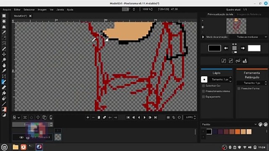This screenshot has width=269, height=151.
Task: Select the Magic Wand tool
Action: [4, 38]
